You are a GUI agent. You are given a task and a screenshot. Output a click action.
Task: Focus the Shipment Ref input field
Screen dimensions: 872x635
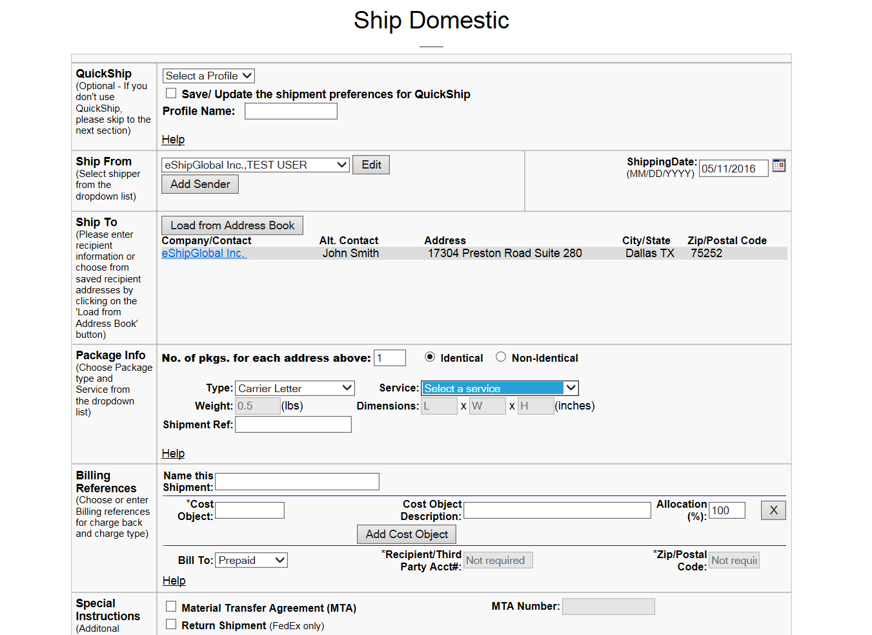pyautogui.click(x=293, y=424)
